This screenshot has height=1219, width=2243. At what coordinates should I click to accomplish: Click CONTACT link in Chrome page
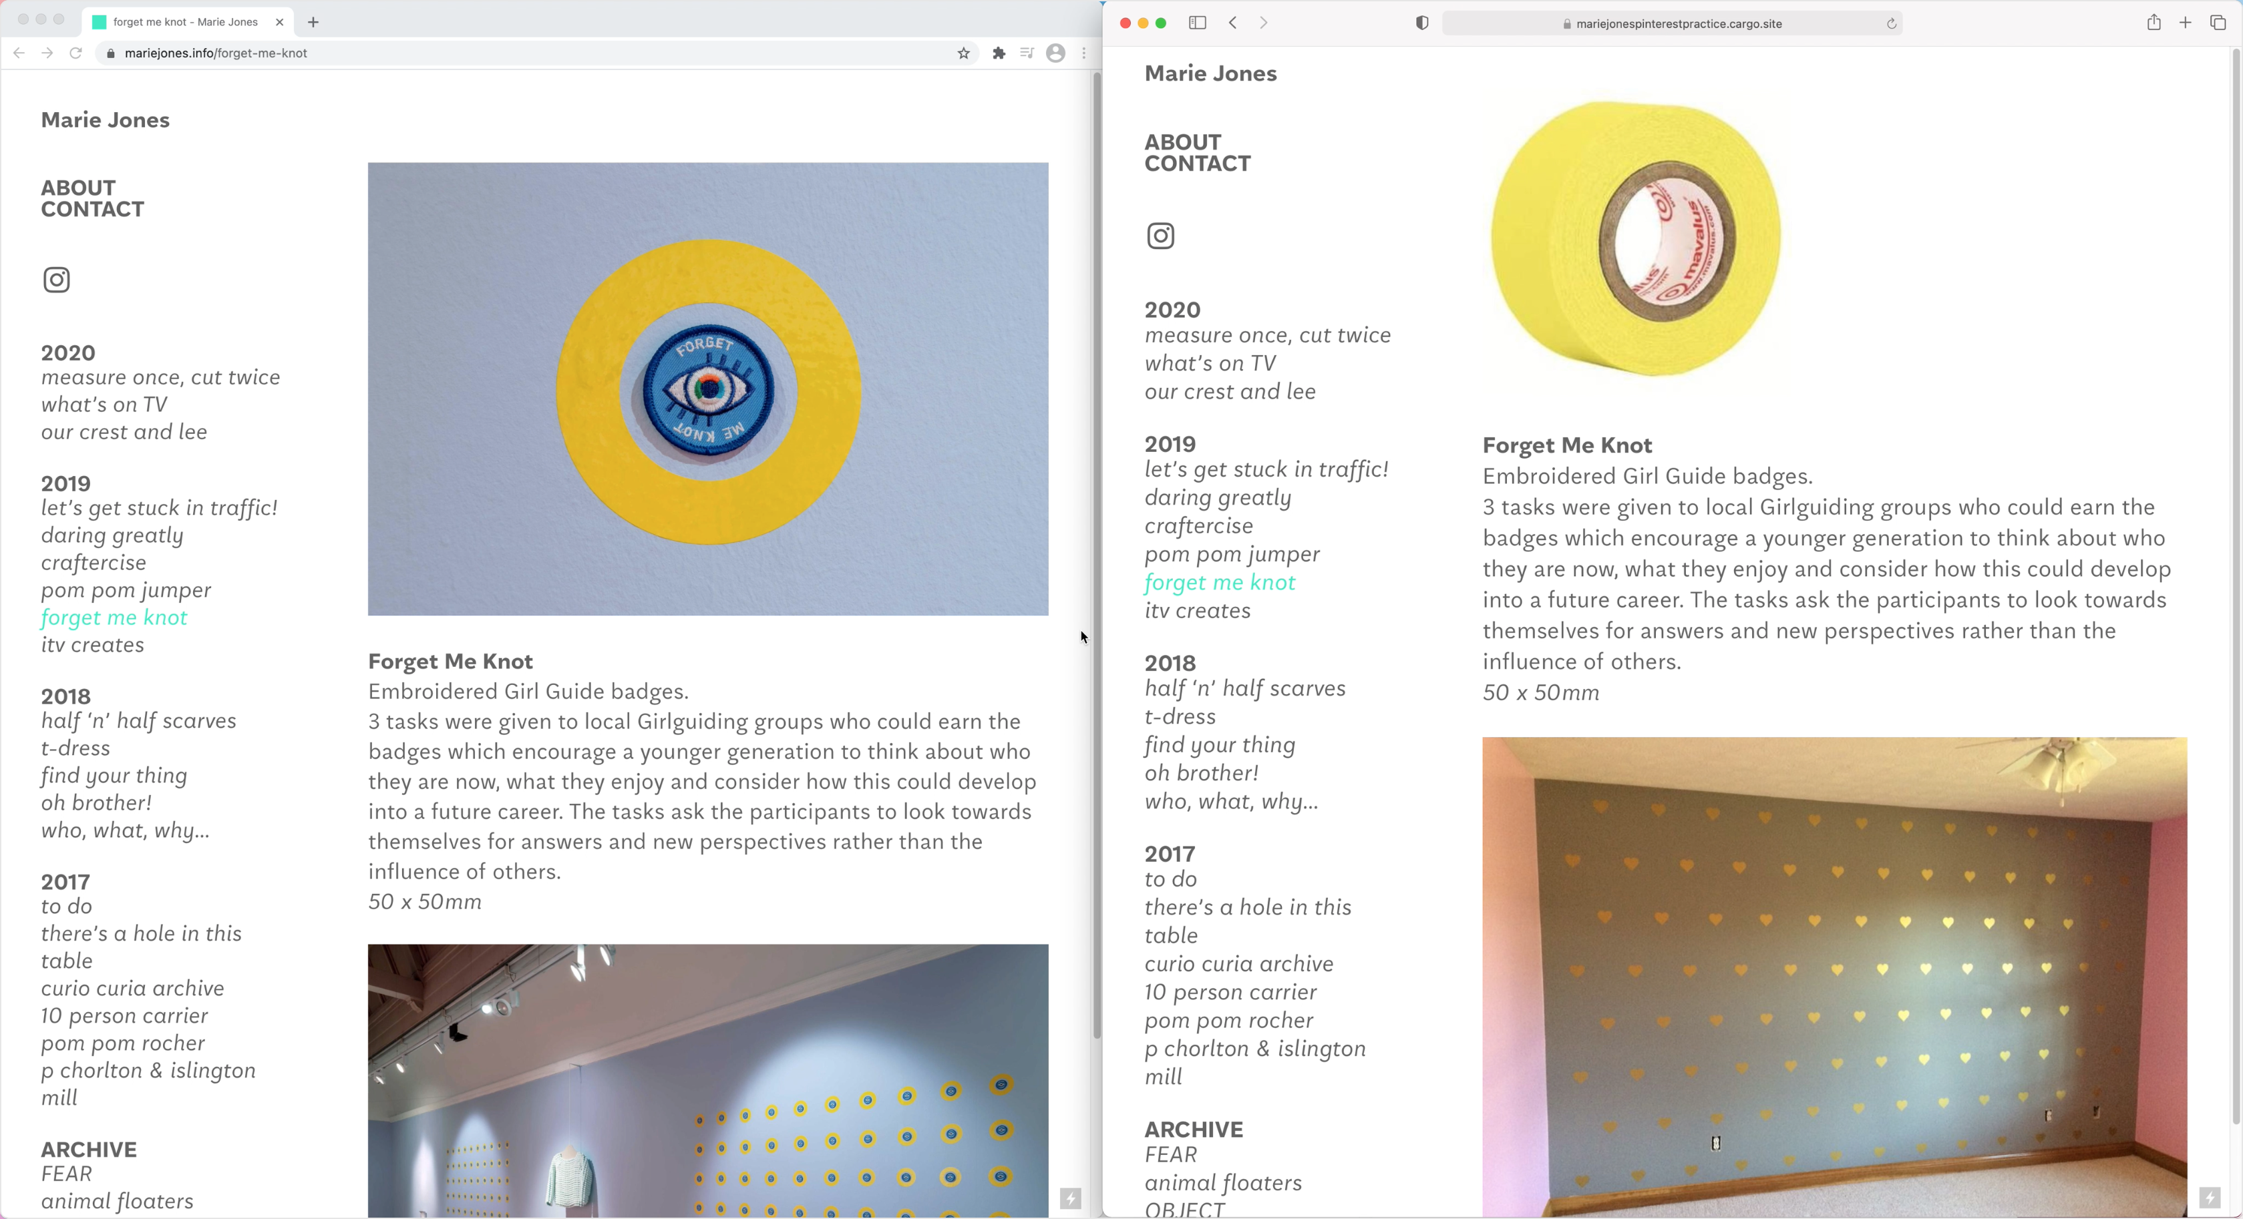click(x=92, y=210)
